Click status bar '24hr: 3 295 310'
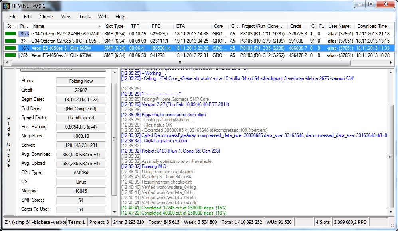Screen dimensions: 398x231 (x=129, y=222)
